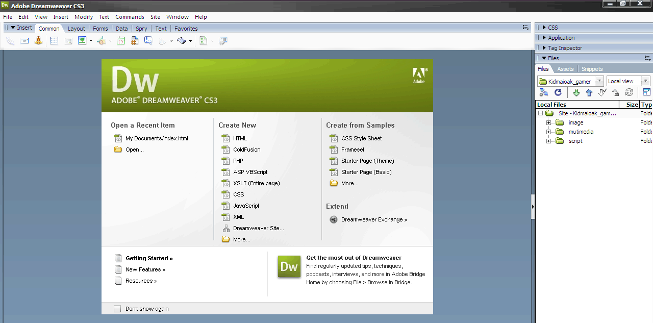Tick the Don't show again checkbox
653x323 pixels.
(117, 309)
